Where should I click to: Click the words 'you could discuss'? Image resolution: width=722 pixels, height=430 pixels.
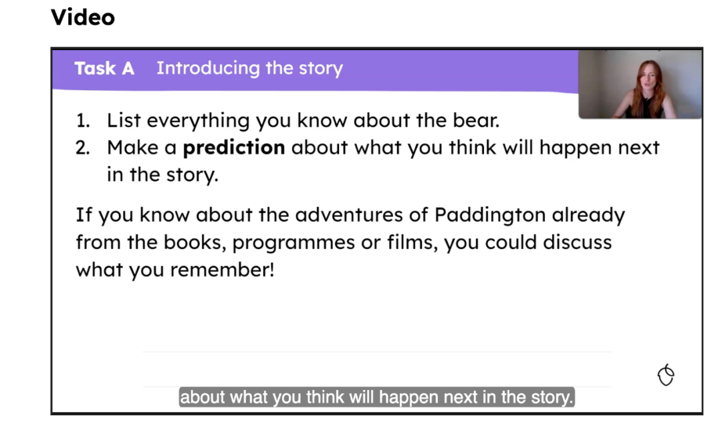click(527, 242)
